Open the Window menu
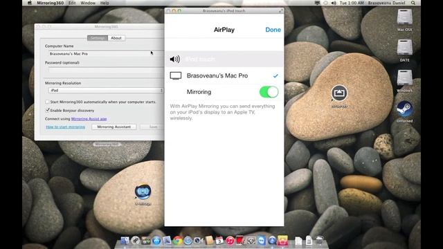The height and width of the screenshot is (249, 443). click(88, 3)
